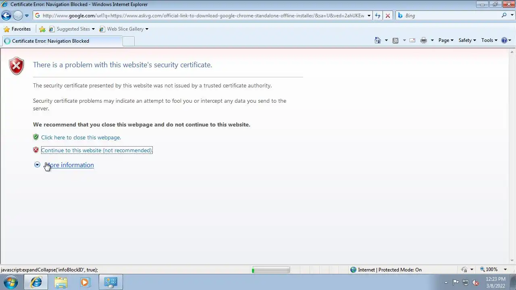
Task: Click the Google favicon in address bar
Action: click(x=37, y=16)
